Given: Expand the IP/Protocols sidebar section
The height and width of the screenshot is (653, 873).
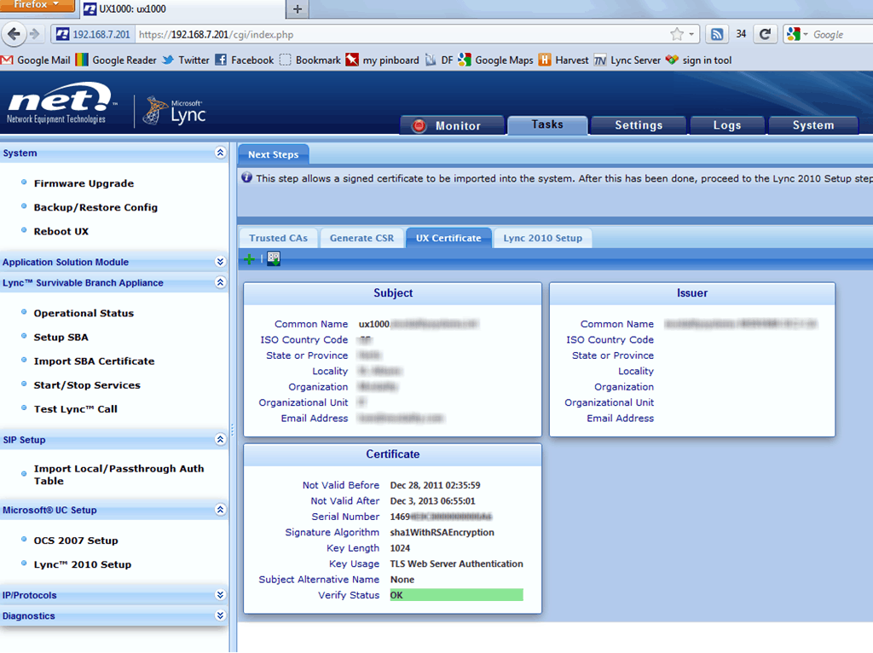Looking at the screenshot, I should tap(220, 594).
